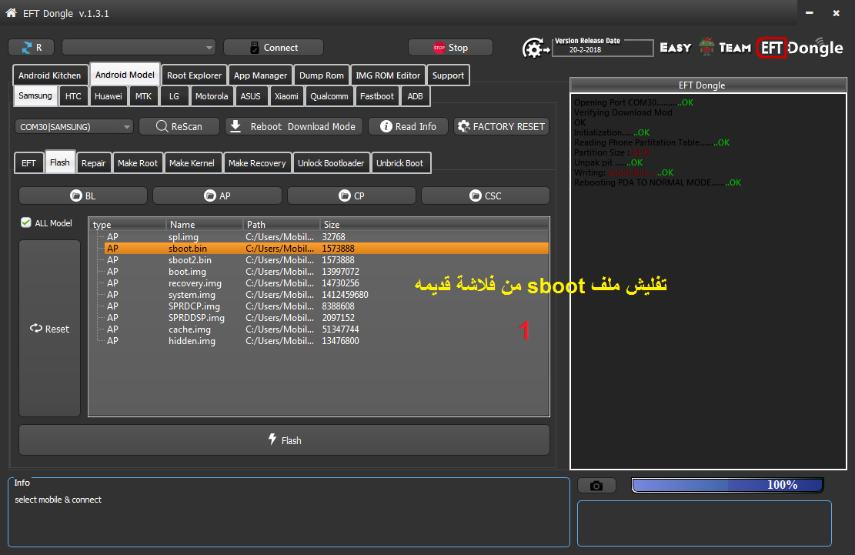This screenshot has width=855, height=555.
Task: Click the home icon in title bar
Action: pos(11,12)
